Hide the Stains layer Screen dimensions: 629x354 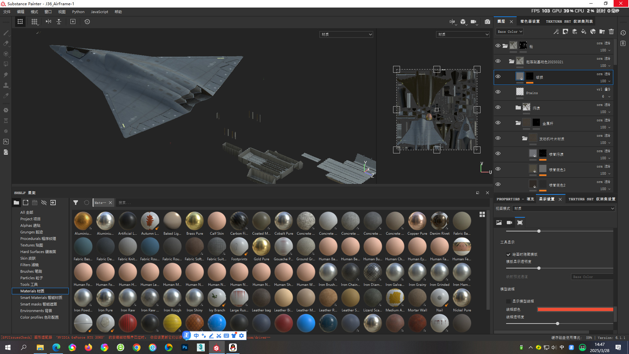coord(498,92)
